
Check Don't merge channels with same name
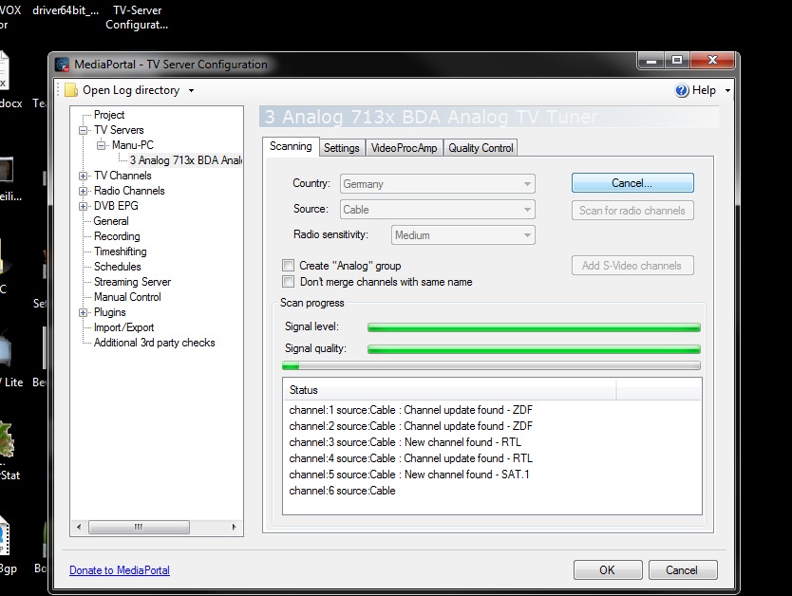click(x=288, y=282)
